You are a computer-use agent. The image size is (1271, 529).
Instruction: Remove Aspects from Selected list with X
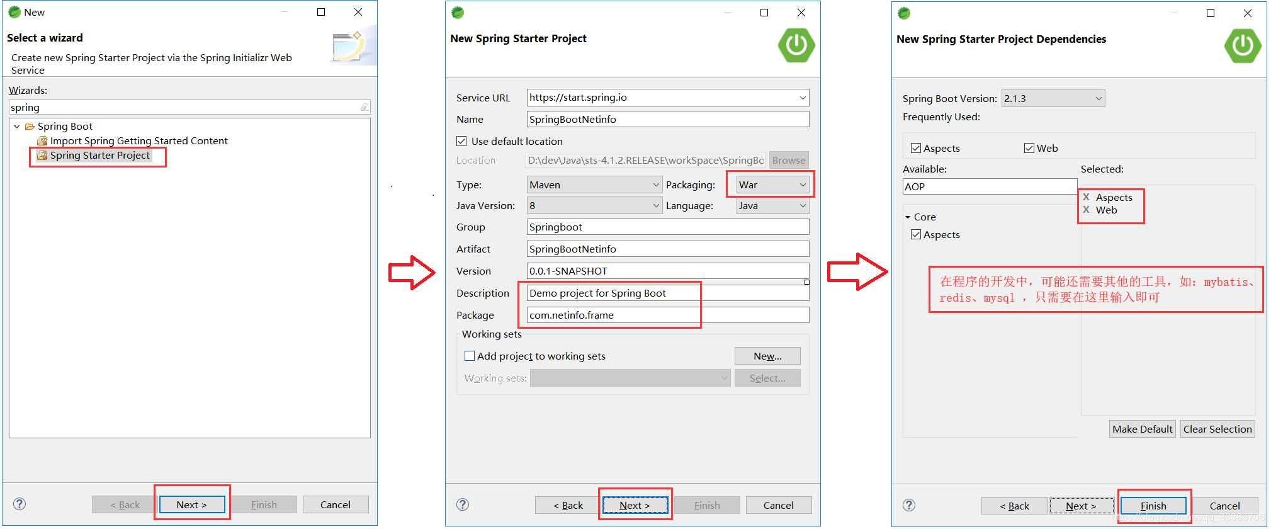pos(1086,197)
